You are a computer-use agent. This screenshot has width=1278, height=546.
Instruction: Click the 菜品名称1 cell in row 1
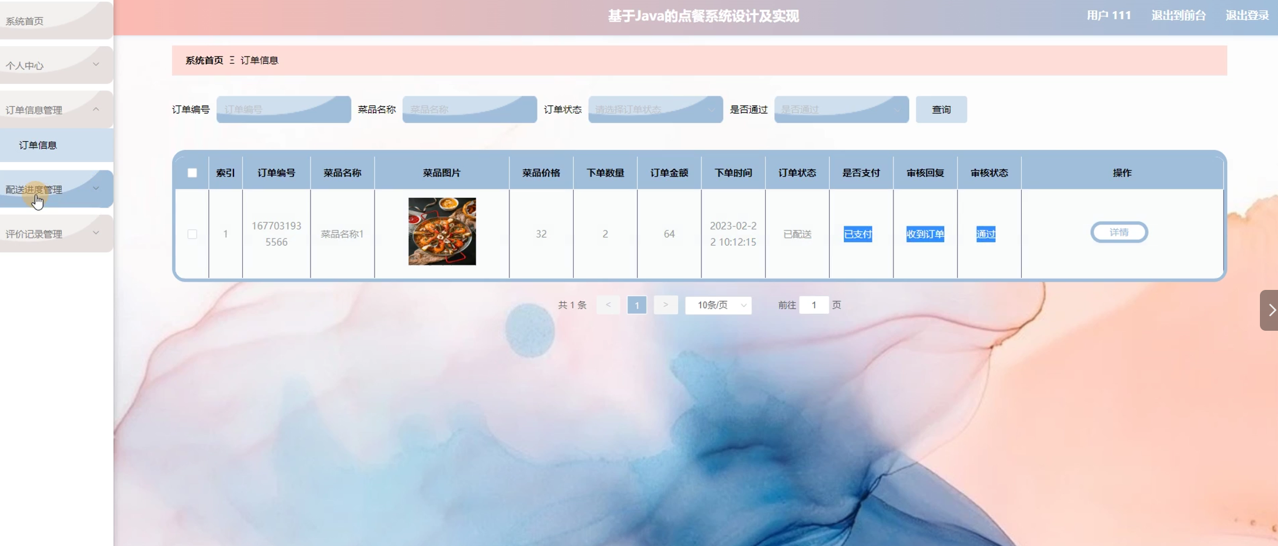tap(343, 234)
